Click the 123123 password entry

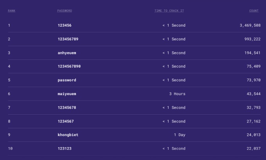(65, 149)
